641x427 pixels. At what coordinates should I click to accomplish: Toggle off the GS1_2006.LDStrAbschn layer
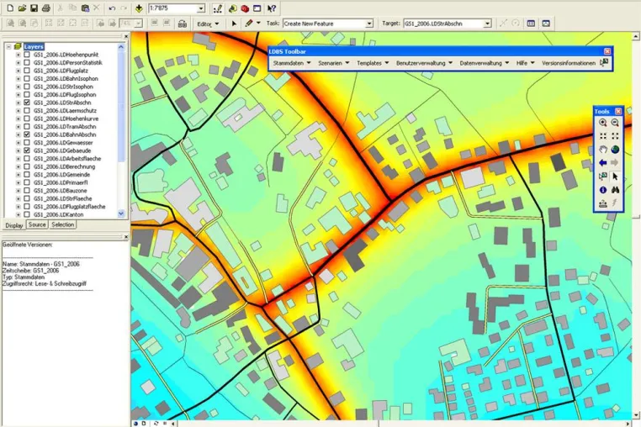[x=27, y=103]
